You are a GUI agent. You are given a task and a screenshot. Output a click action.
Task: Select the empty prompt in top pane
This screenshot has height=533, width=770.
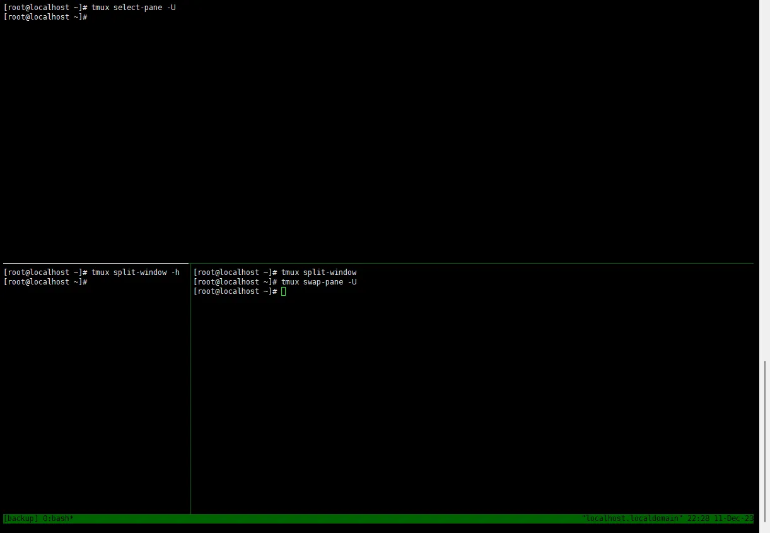point(45,17)
